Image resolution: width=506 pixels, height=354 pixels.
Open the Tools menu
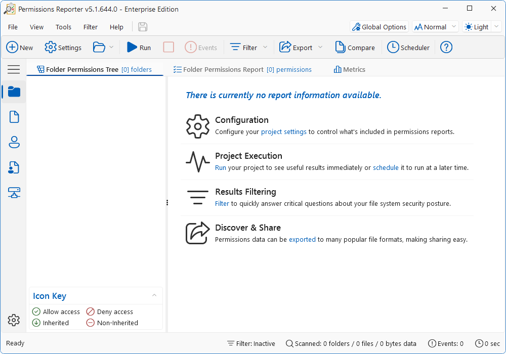point(63,27)
